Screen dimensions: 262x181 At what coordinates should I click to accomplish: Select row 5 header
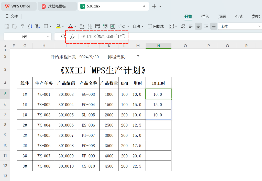click(5, 94)
